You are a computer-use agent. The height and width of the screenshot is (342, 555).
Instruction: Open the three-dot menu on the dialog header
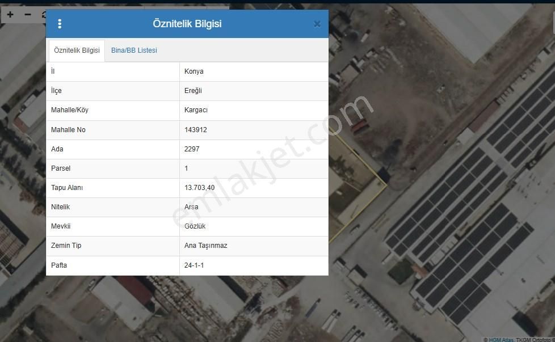pyautogui.click(x=60, y=23)
